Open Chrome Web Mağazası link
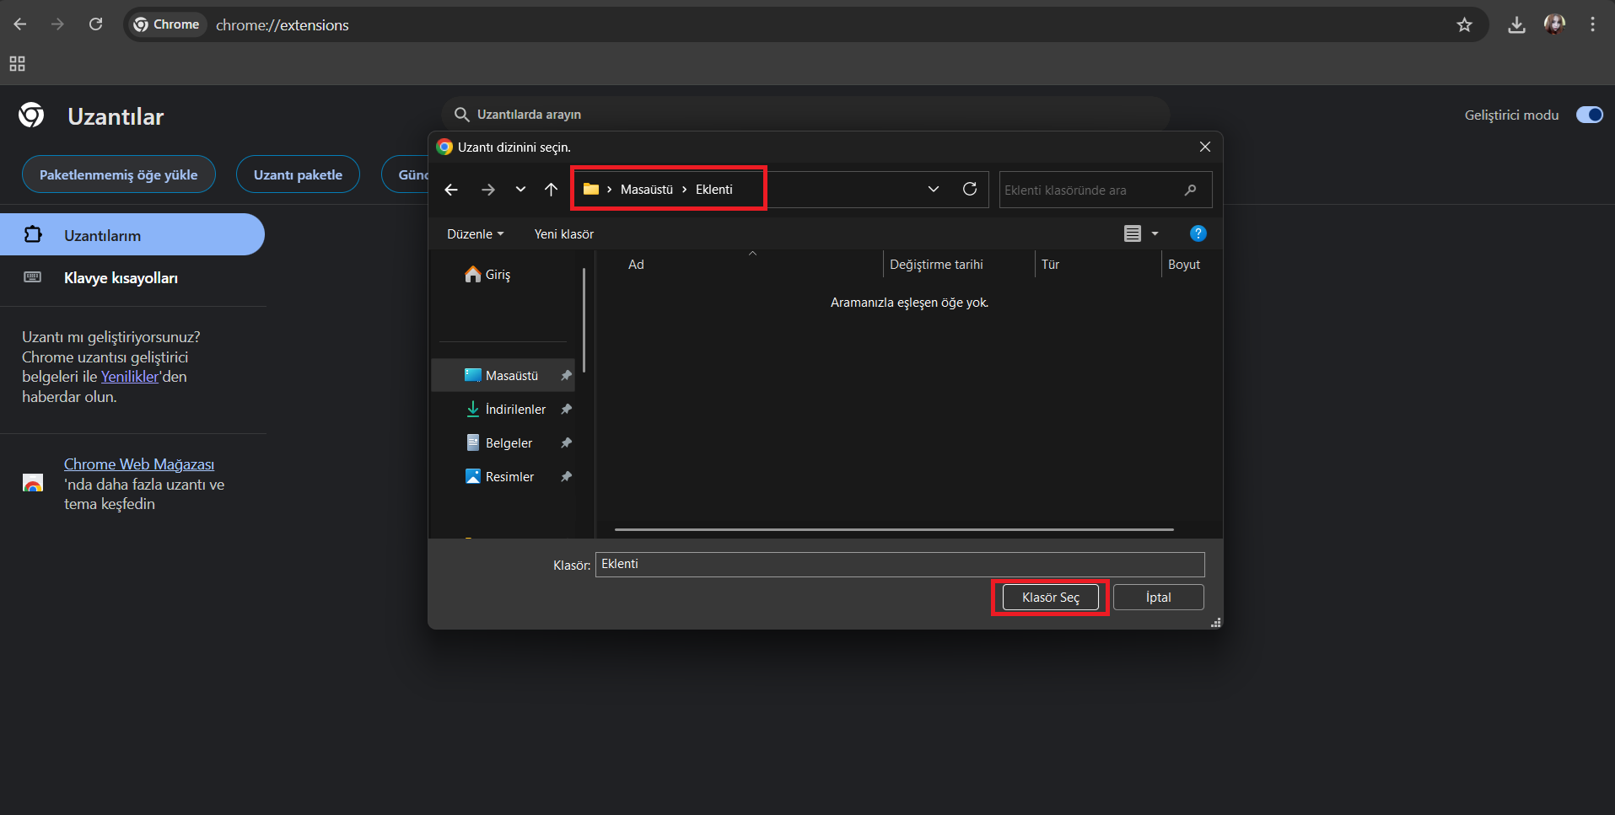 139,464
